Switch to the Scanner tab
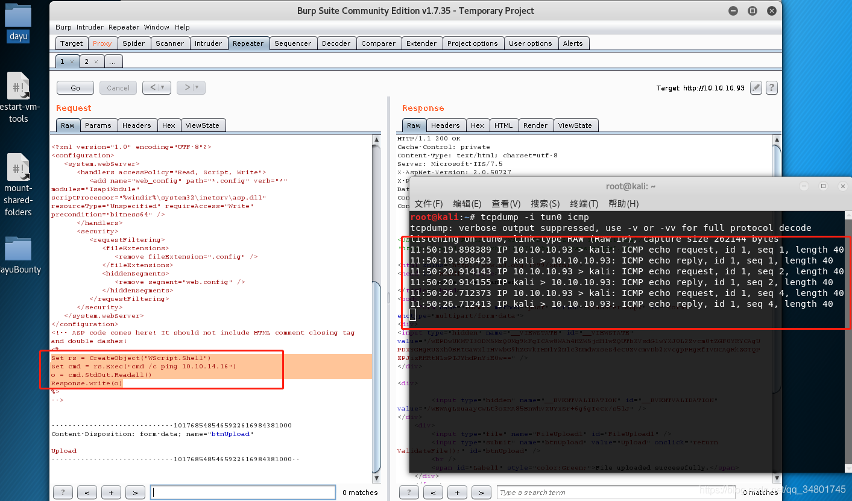 tap(170, 43)
